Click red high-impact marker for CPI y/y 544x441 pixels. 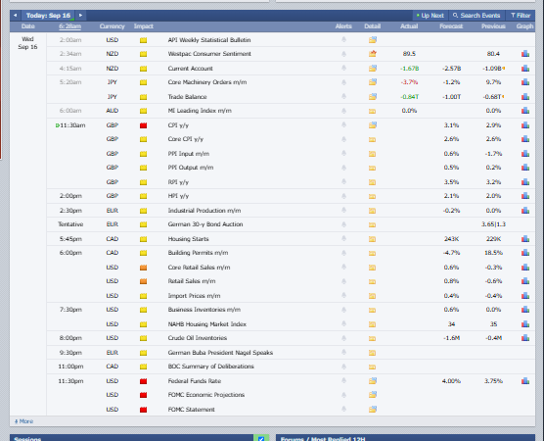click(x=143, y=125)
